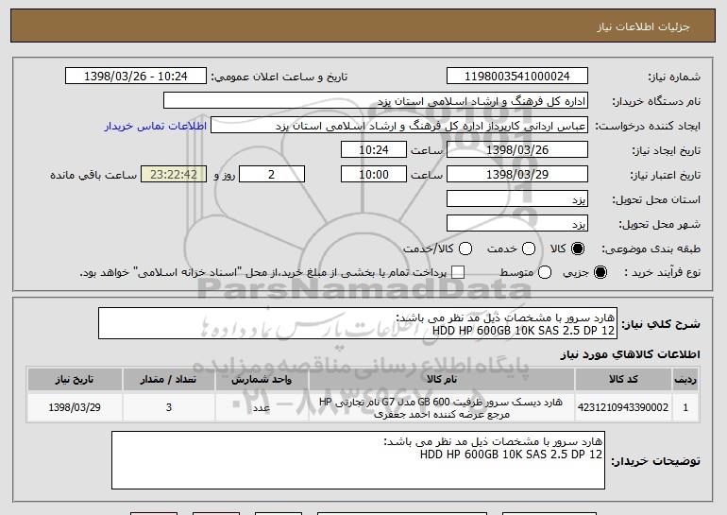Click the creation date field 1398/03/26
The width and height of the screenshot is (727, 515).
(x=517, y=150)
